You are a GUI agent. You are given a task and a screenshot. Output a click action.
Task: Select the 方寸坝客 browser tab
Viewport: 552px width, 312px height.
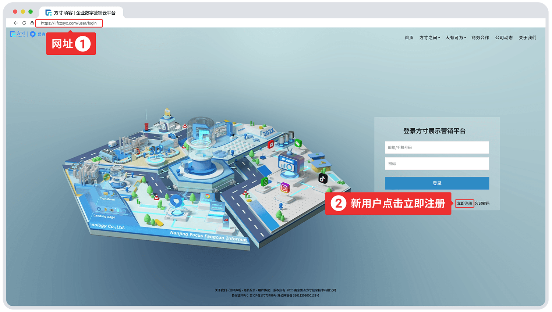click(x=81, y=13)
